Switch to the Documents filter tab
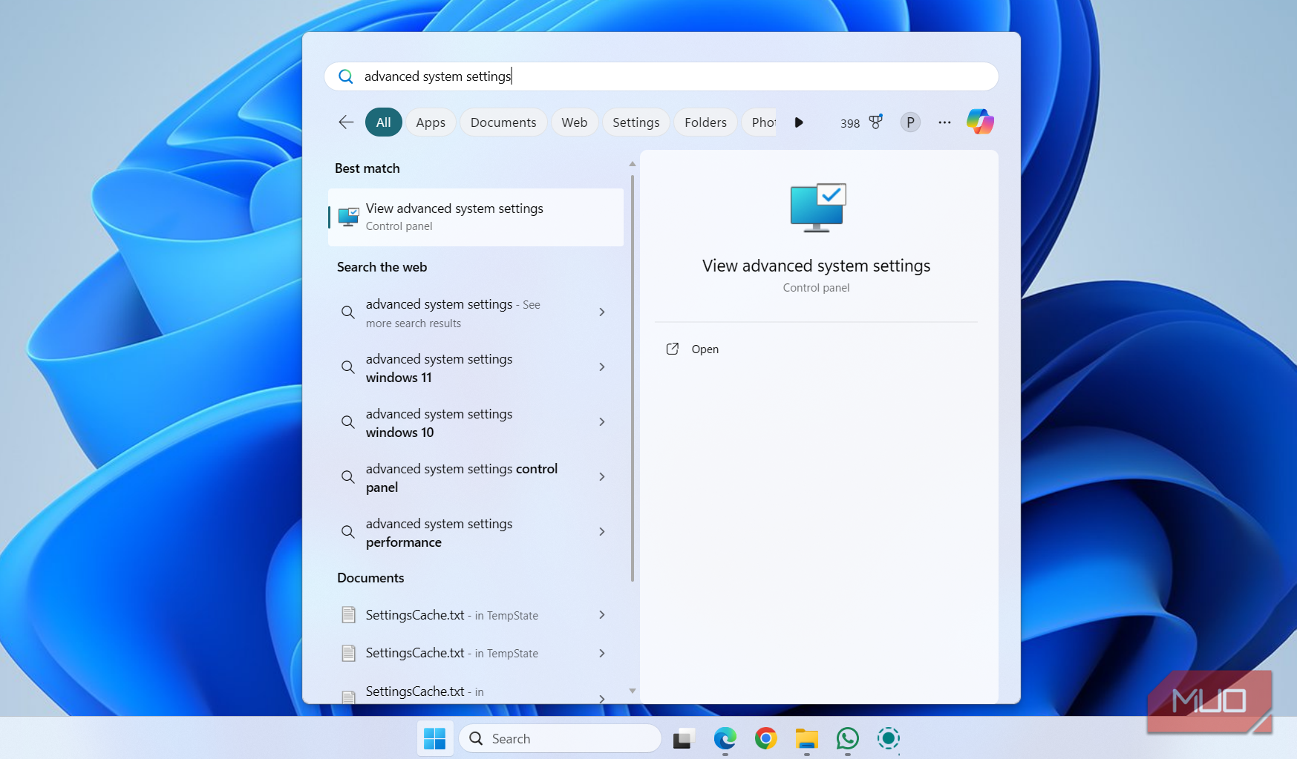Screen dimensions: 1297x759 click(x=503, y=122)
